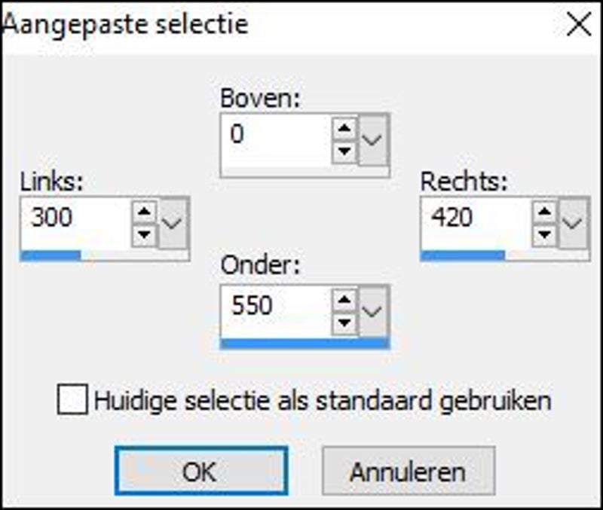The height and width of the screenshot is (510, 603).
Task: Increase the Onder value with up arrow
Action: [344, 301]
